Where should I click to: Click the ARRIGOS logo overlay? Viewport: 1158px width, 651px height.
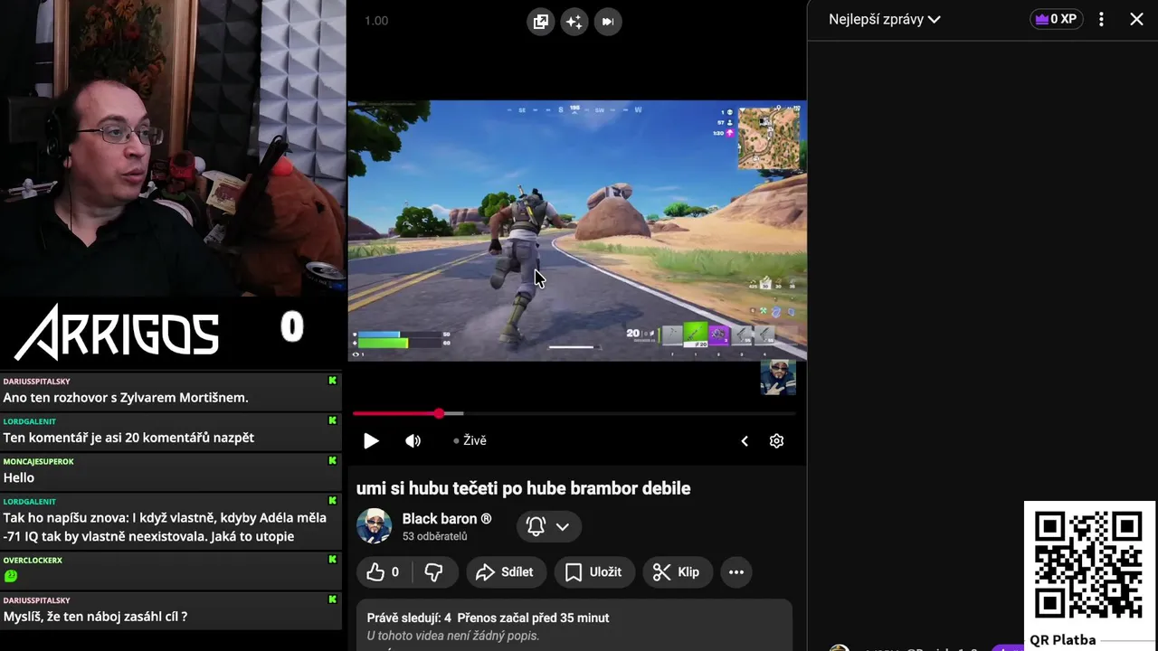tap(117, 332)
